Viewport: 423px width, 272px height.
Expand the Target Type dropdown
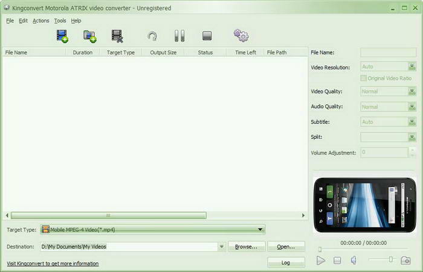[x=260, y=230]
